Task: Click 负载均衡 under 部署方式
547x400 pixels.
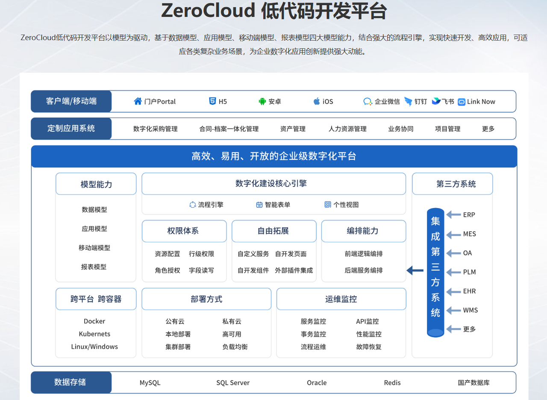Action: pos(235,347)
